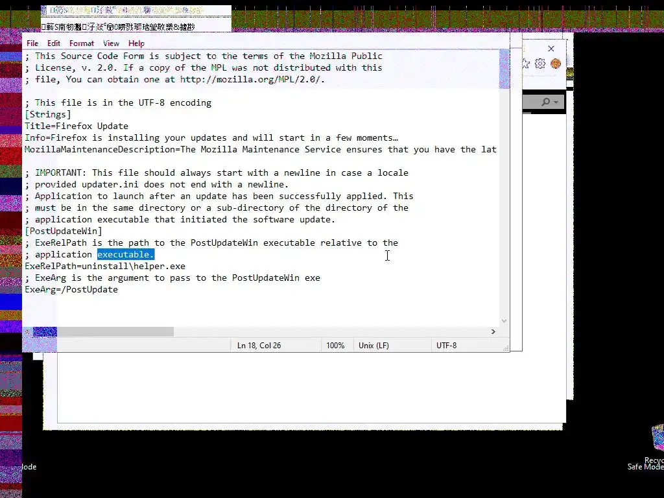Click the "Safe Mode" label at bottom right
Image resolution: width=664 pixels, height=498 pixels.
[645, 467]
